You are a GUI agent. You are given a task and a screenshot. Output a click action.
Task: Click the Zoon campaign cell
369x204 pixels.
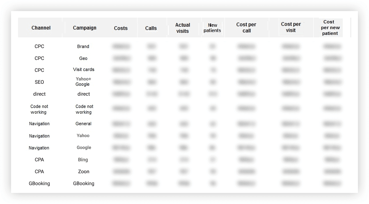click(84, 172)
